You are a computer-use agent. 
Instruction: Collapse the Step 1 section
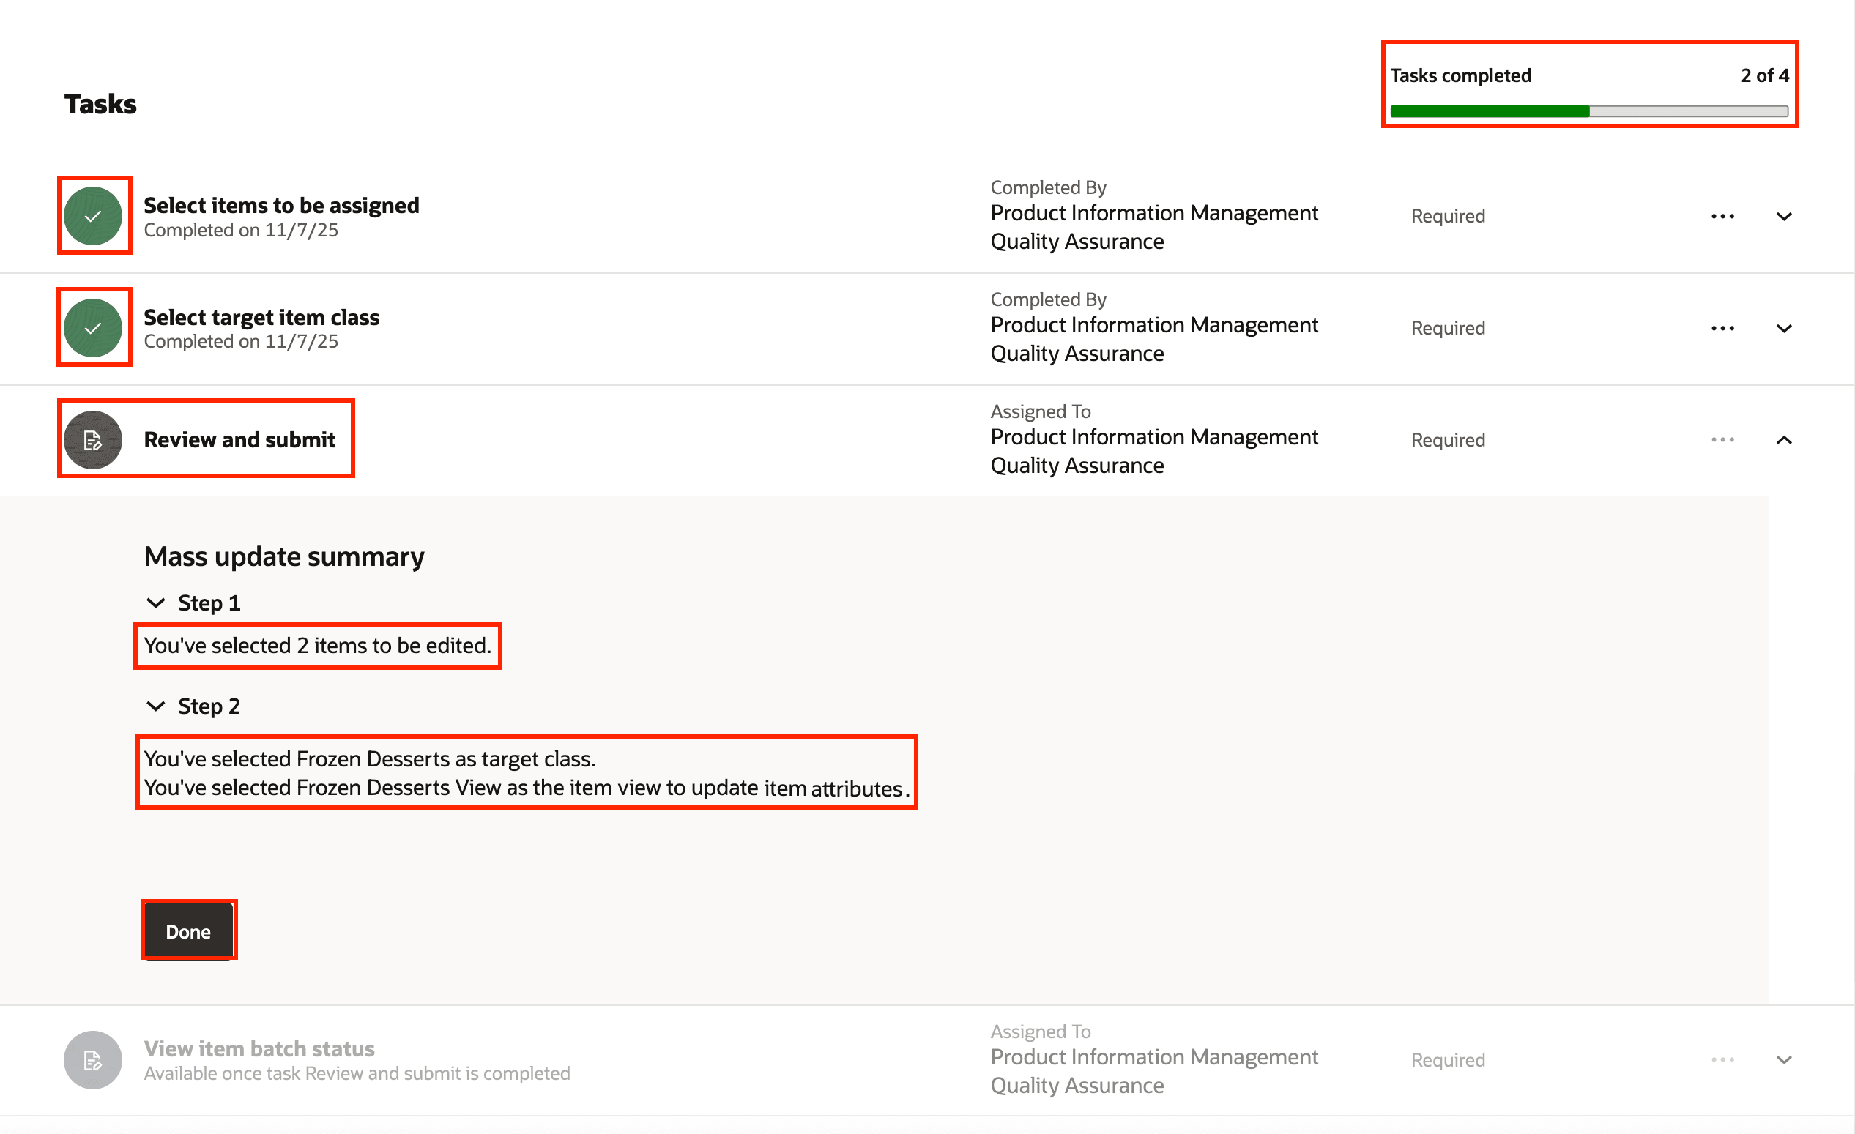coord(156,602)
